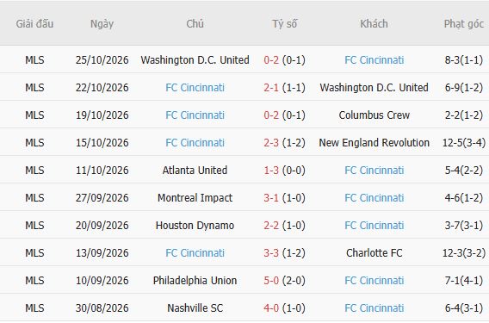Screen dimensions: 489x323
Task: Click MLS league label in 30/08/2026 row
Action: click(34, 308)
